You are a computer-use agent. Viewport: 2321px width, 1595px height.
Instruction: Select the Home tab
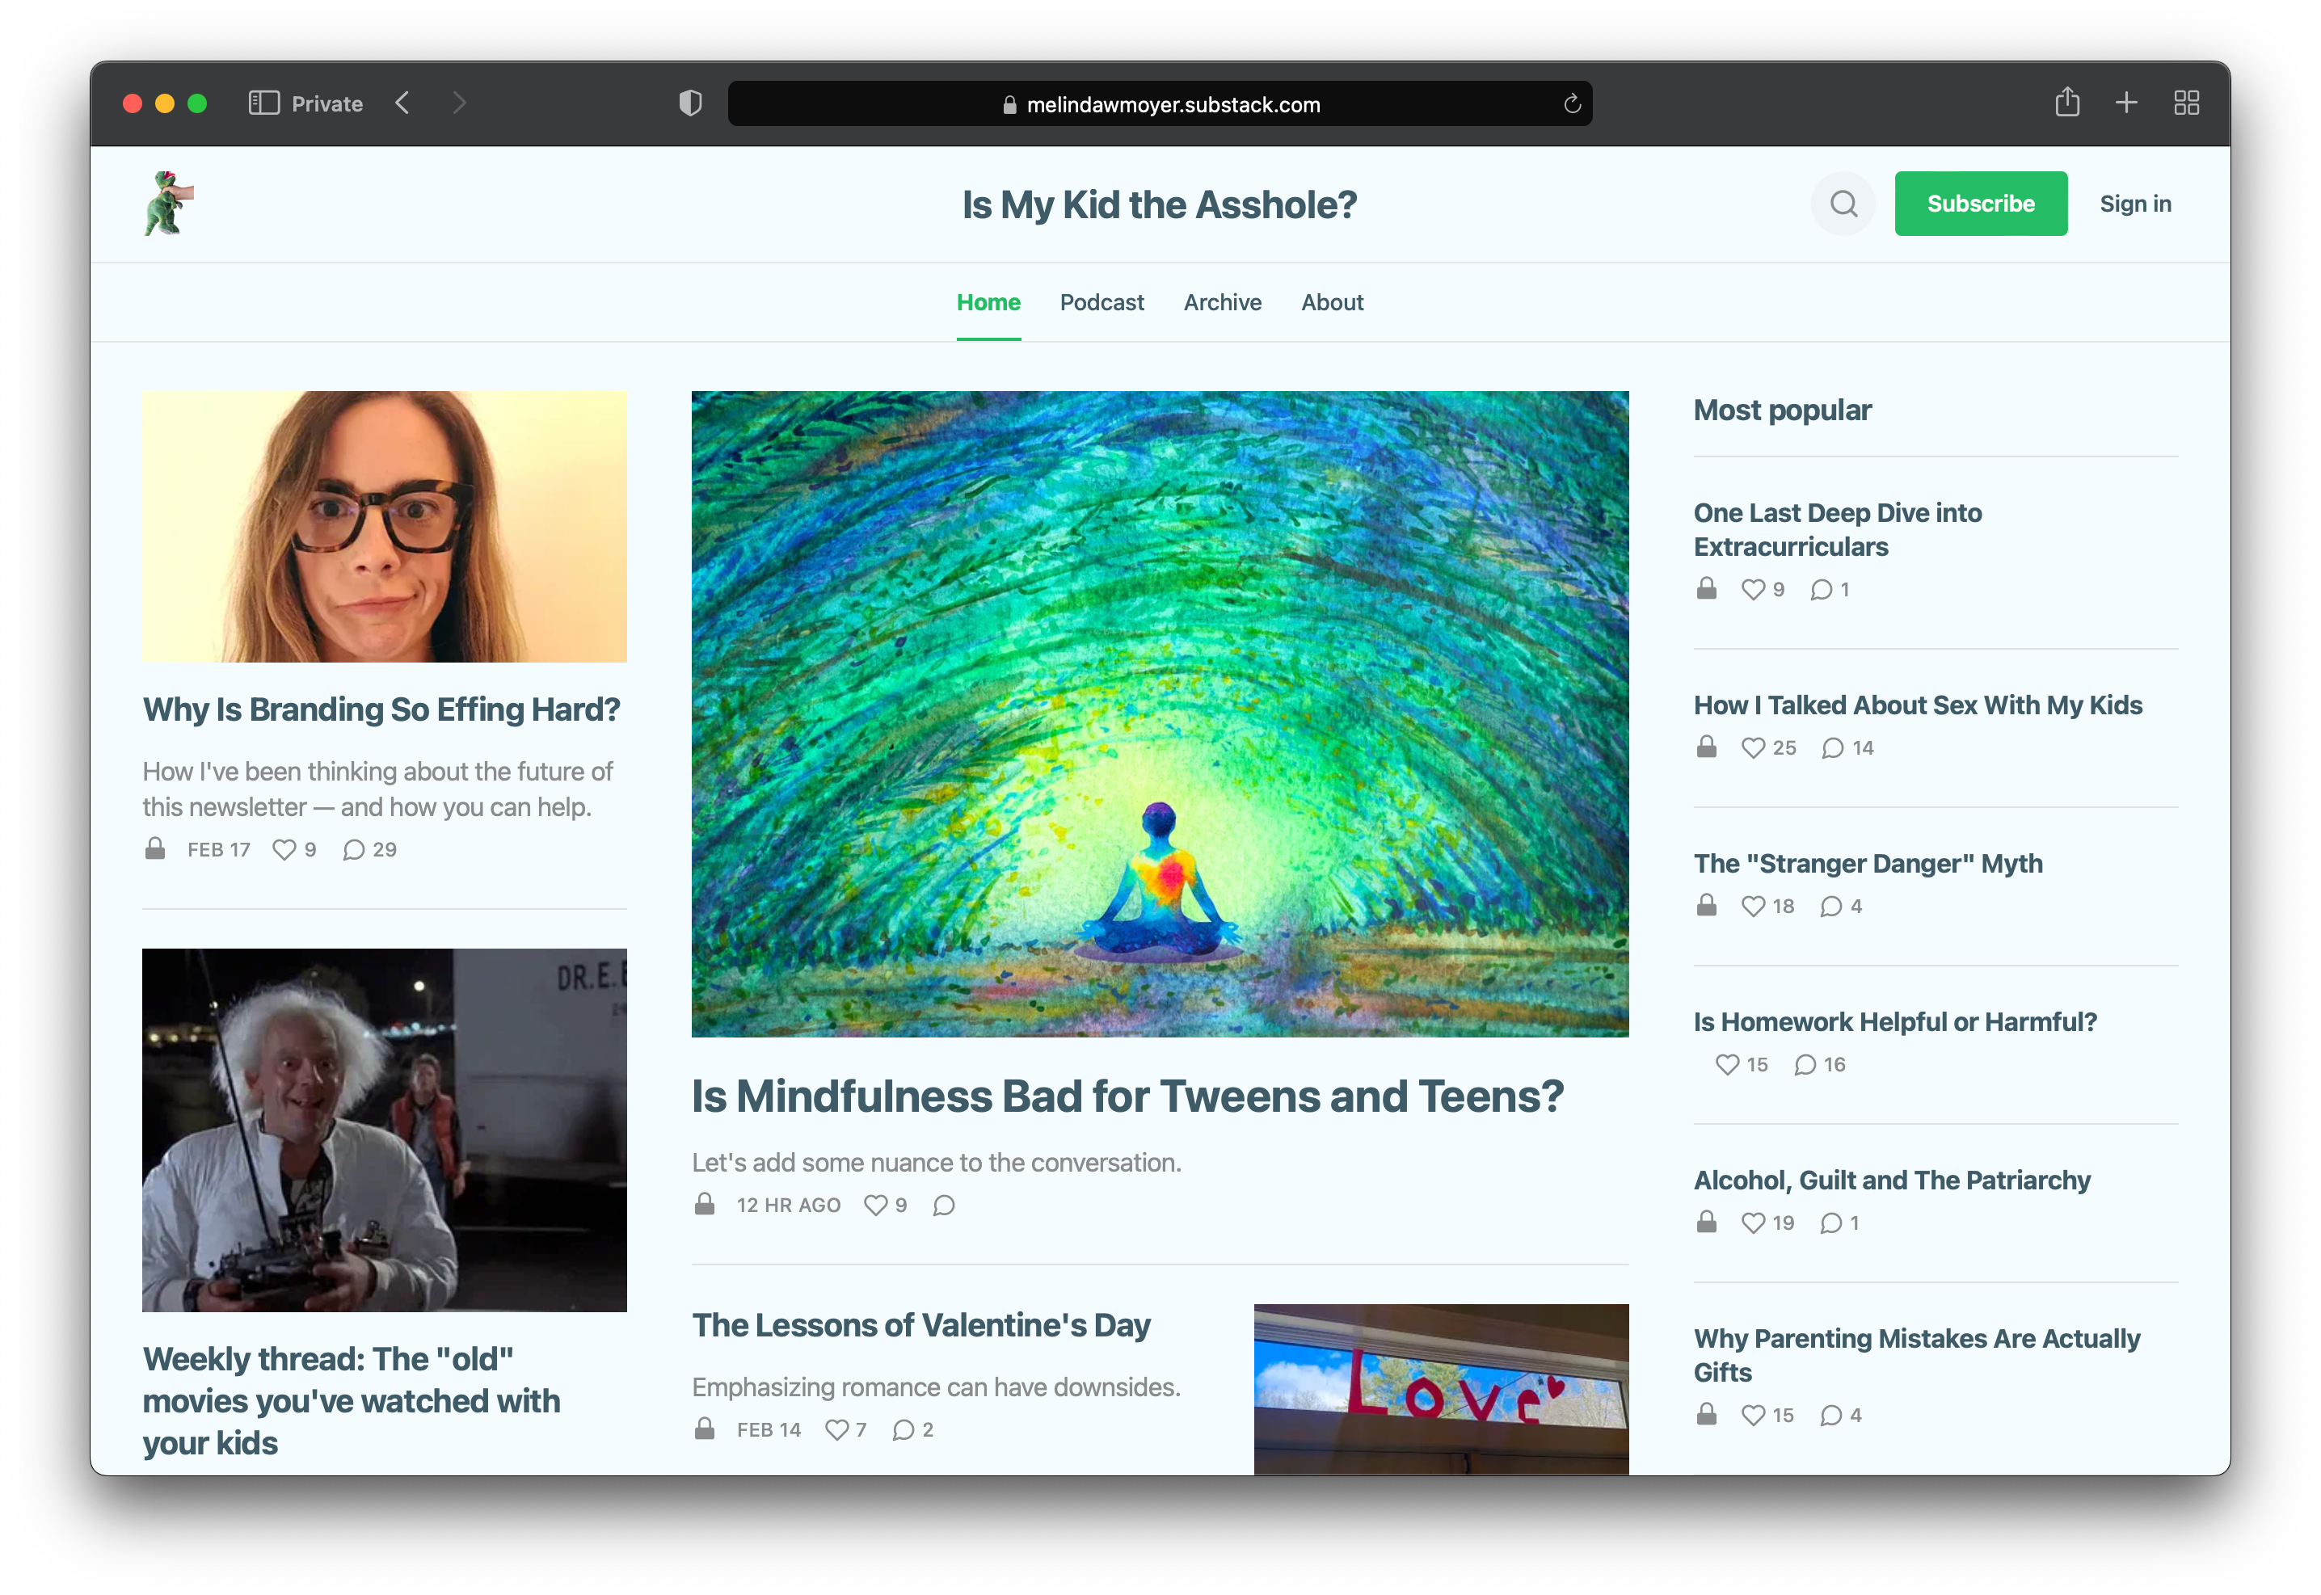(988, 302)
